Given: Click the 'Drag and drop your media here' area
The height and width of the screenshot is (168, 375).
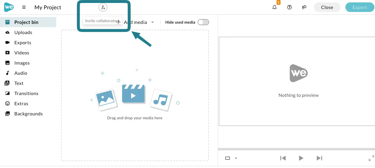Looking at the screenshot, I should tap(135, 95).
